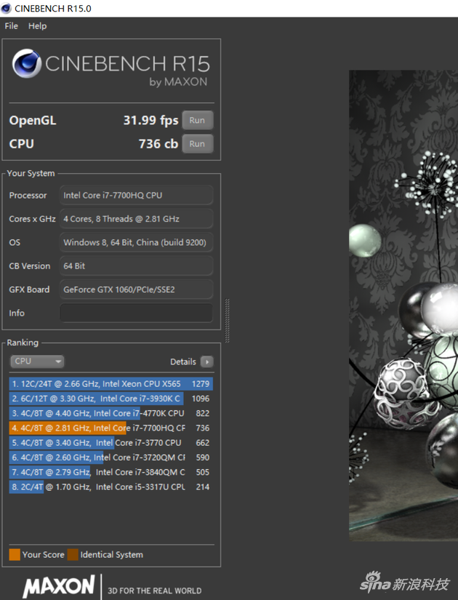Select ranking row 1 Intel Xeon X565
458x600 pixels.
111,384
